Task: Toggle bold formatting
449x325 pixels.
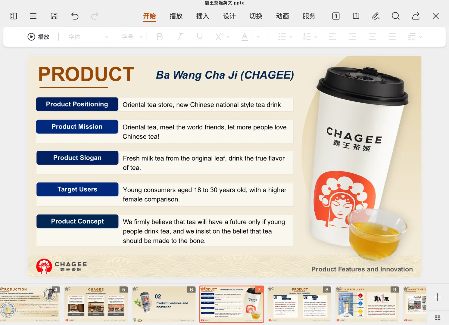Action: (160, 37)
